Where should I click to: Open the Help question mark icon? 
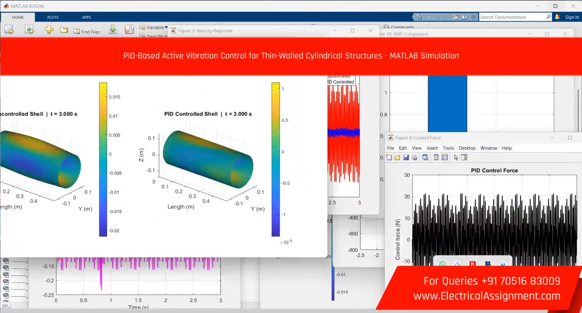pyautogui.click(x=465, y=17)
